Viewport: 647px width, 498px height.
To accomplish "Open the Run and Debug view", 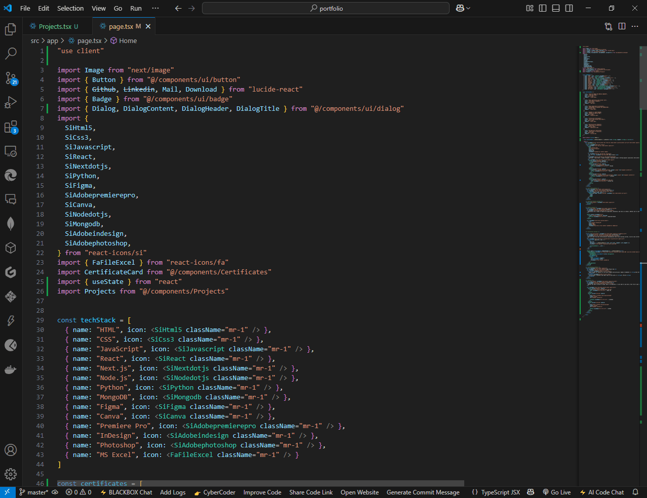I will point(11,102).
